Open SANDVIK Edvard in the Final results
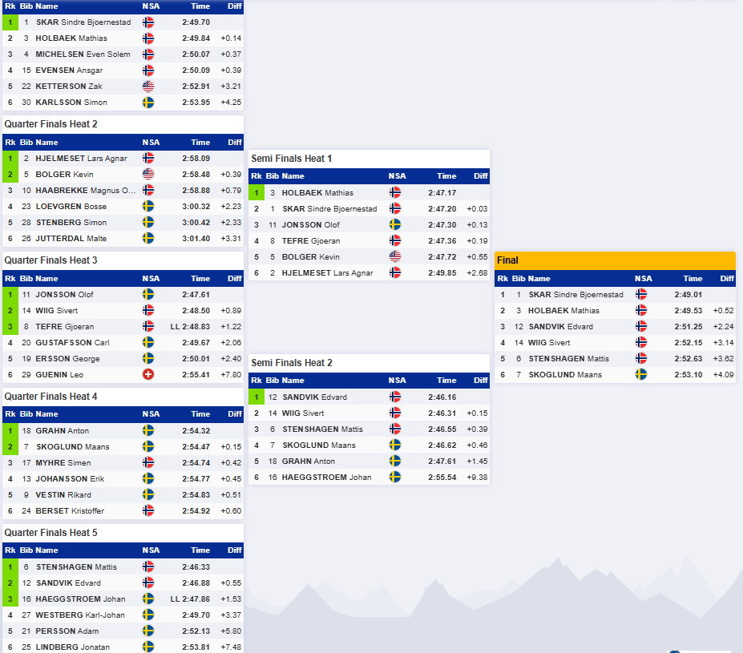 click(x=560, y=327)
